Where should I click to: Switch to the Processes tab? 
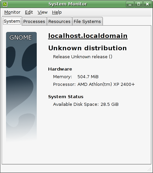click(x=34, y=21)
